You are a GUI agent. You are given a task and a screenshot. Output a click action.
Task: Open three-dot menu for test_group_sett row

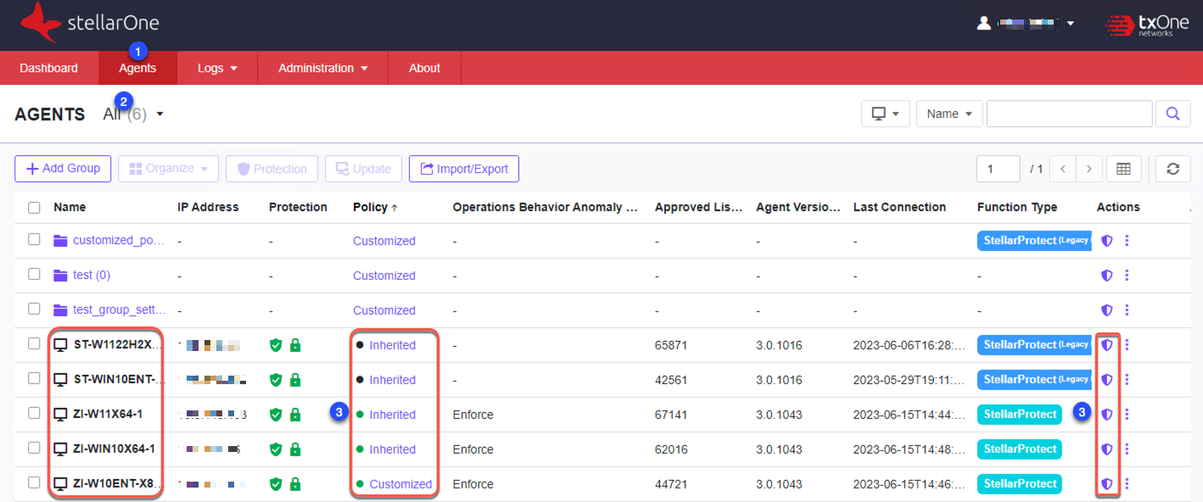pos(1127,310)
